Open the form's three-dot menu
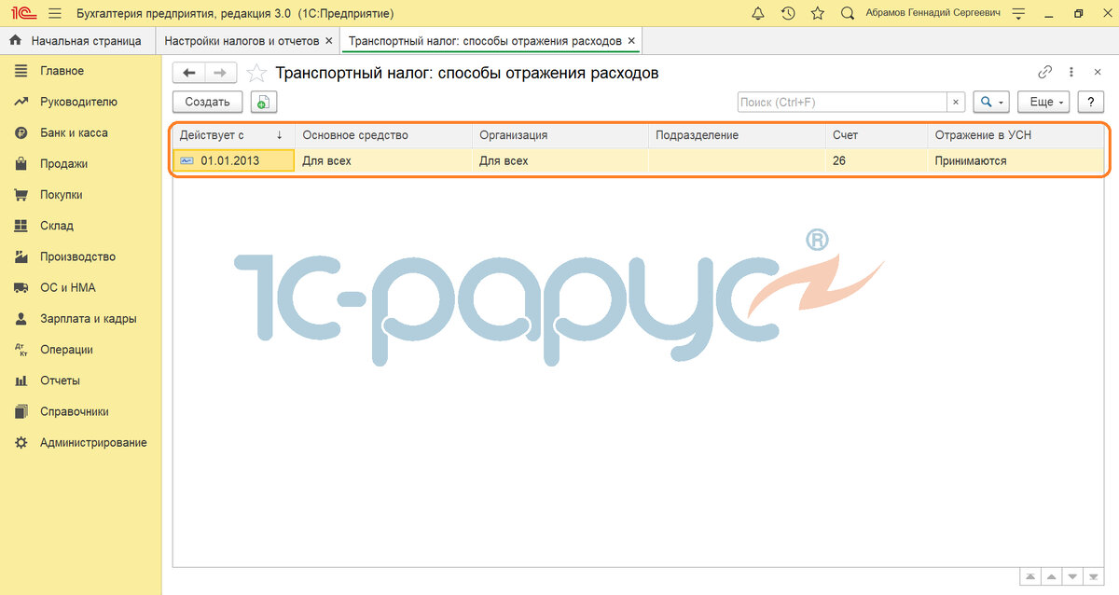The height and width of the screenshot is (595, 1119). point(1071,73)
